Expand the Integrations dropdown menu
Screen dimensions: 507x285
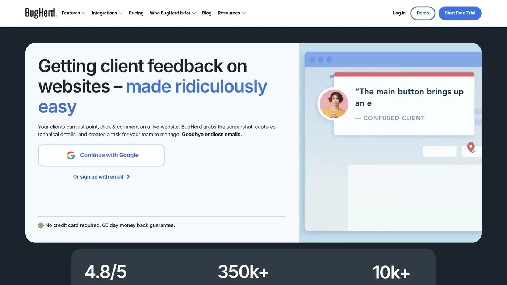click(107, 13)
